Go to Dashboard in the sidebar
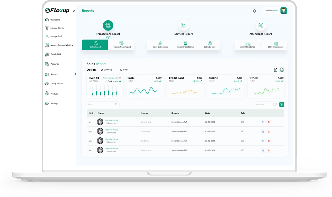Screen dimensions: 332x197 click(53, 20)
